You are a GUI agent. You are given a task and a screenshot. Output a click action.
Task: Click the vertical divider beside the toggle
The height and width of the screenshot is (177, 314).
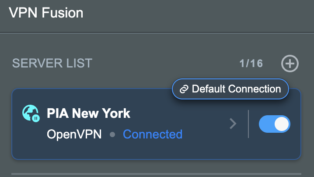(248, 124)
